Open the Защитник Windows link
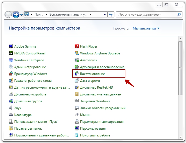 coord(95,101)
